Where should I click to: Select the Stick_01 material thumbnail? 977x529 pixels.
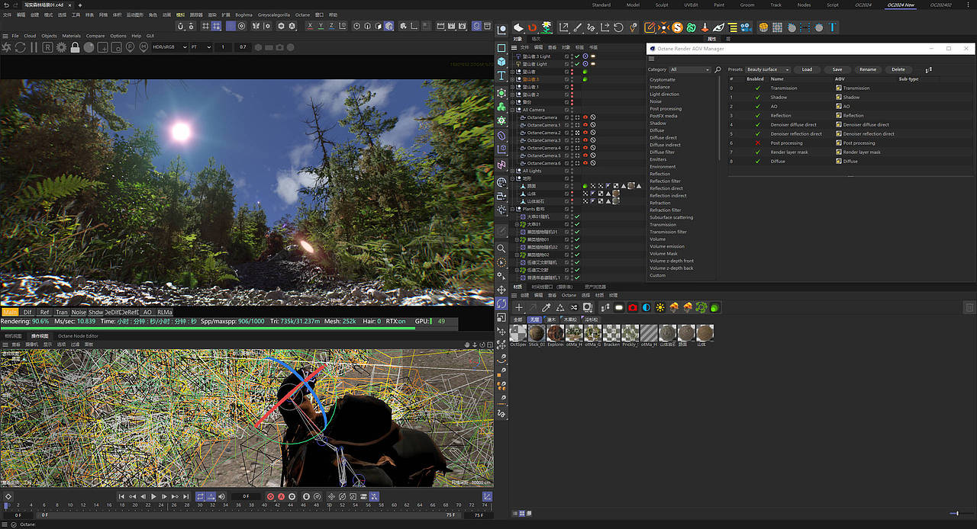[x=537, y=333]
